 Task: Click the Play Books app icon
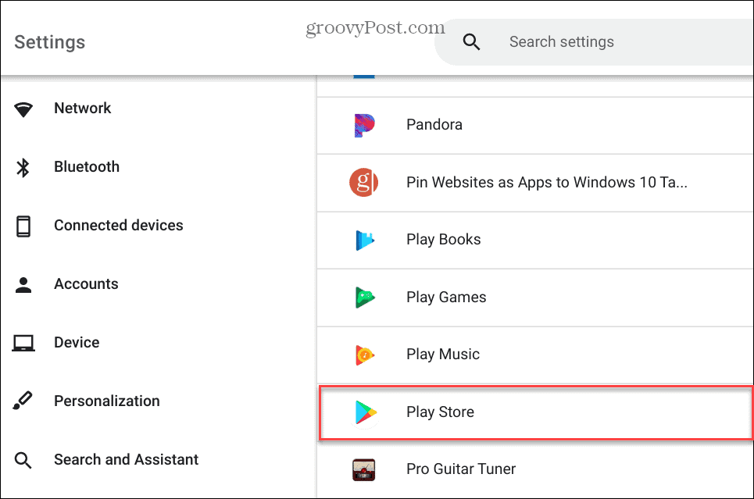[364, 240]
